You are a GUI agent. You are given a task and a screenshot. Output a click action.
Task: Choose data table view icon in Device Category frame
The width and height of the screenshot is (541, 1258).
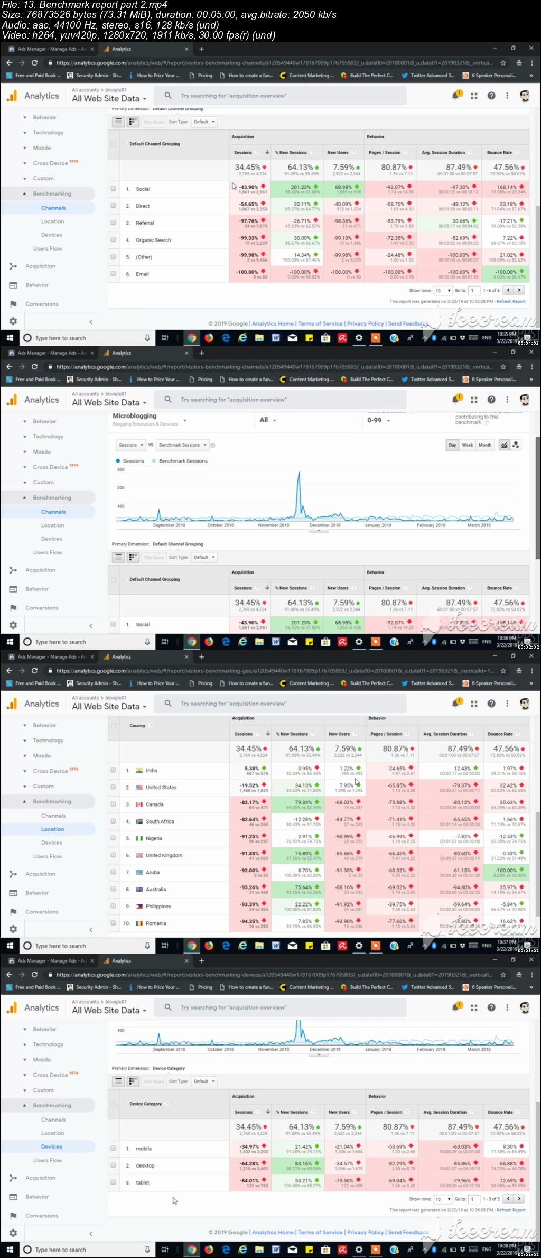[x=119, y=1081]
